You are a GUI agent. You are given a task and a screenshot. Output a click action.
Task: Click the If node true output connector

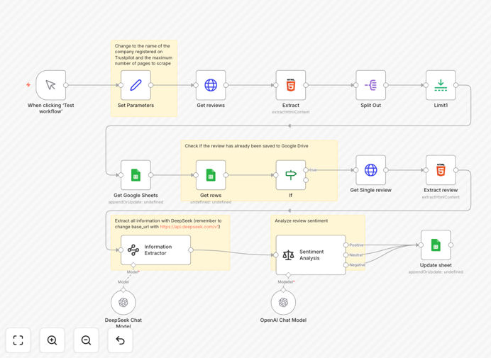[x=306, y=170]
